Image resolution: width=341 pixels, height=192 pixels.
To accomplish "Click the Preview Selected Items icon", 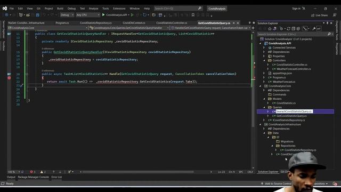I will pyautogui.click(x=319, y=28).
